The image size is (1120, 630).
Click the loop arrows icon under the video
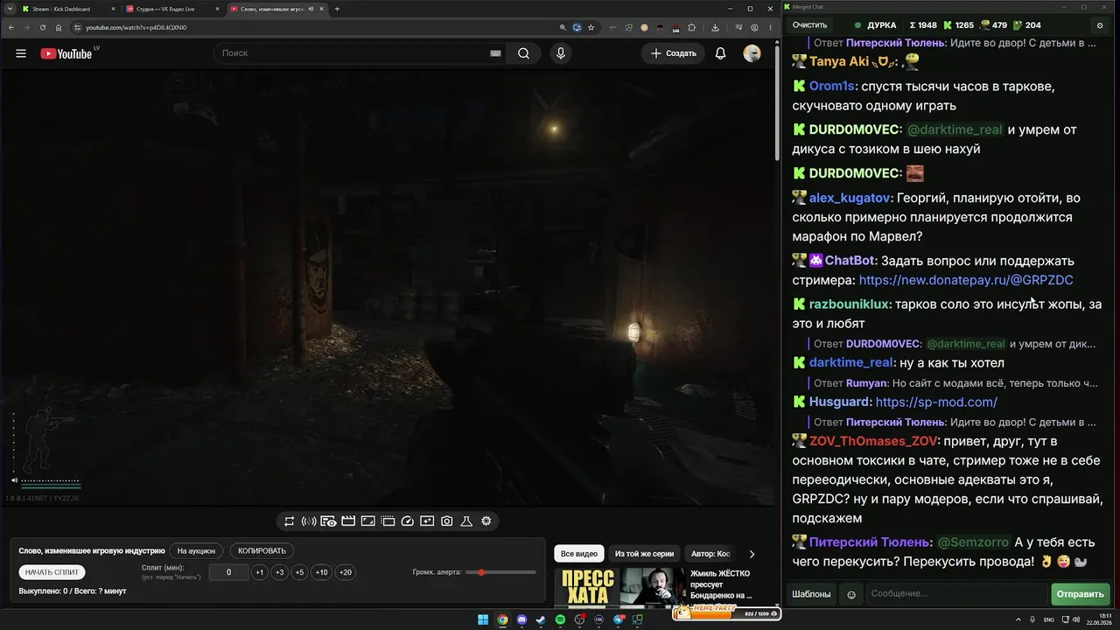[289, 521]
